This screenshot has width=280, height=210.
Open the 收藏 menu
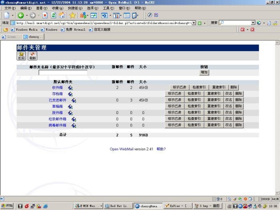coord(58,8)
